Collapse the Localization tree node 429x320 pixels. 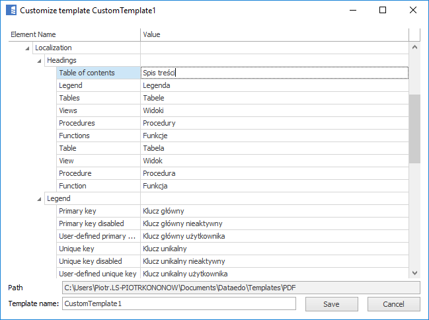point(27,48)
